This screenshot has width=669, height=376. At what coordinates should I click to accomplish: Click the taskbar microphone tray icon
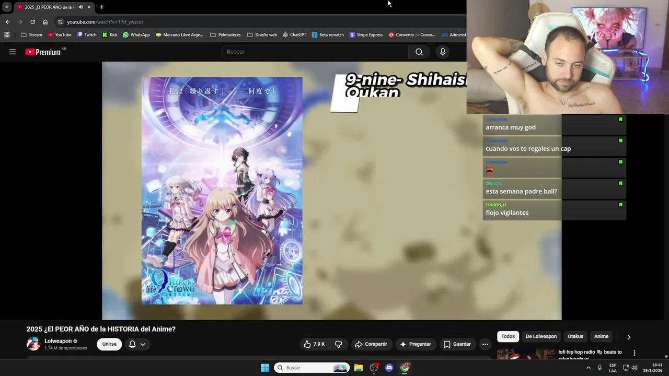pos(599,368)
